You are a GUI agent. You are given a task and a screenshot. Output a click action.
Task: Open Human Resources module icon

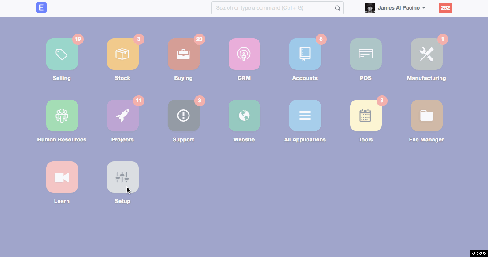[62, 116]
